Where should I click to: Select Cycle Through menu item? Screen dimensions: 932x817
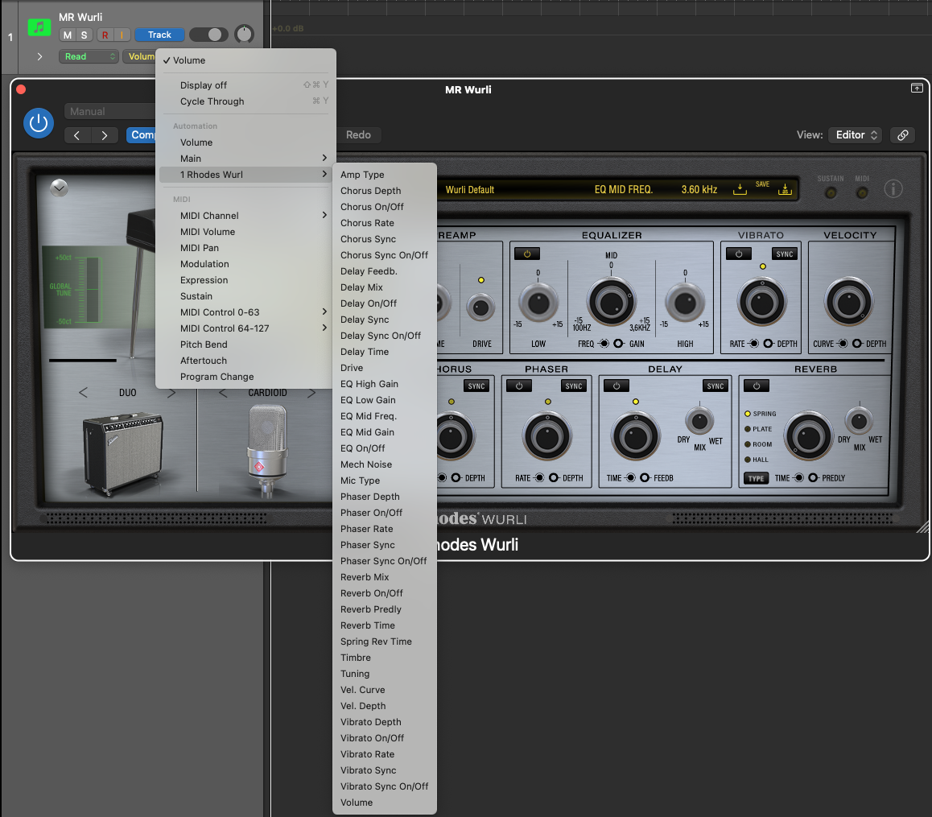pos(245,101)
